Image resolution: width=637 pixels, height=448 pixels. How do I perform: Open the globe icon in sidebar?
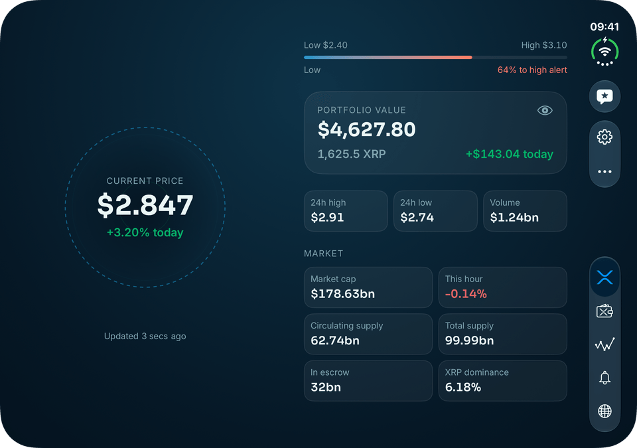604,411
